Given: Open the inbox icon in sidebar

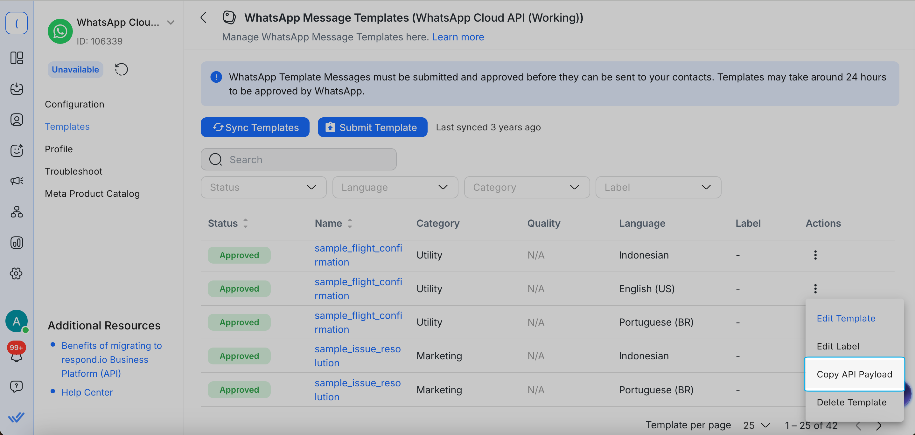Looking at the screenshot, I should tap(16, 89).
